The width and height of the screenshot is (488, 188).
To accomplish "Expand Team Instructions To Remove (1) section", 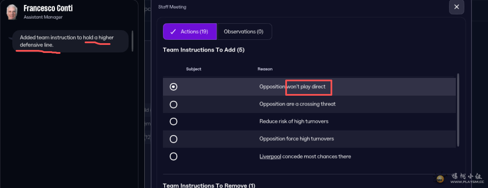I will [209, 185].
